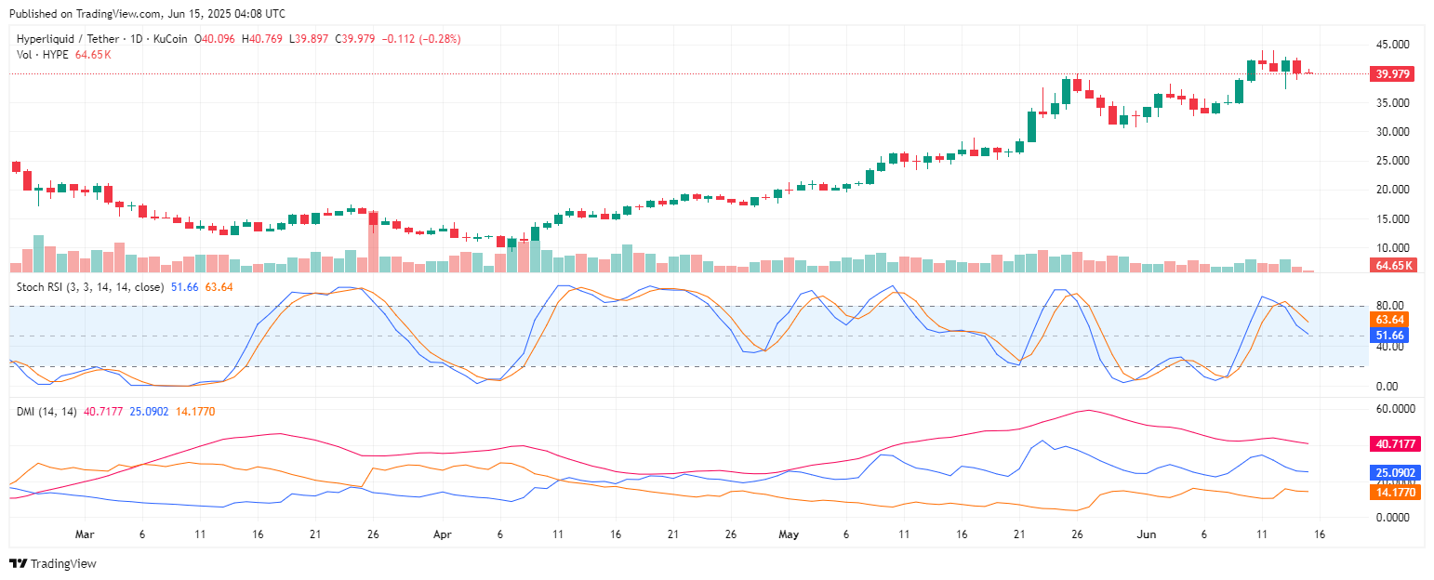This screenshot has width=1434, height=580.
Task: Select the Jun label on the time axis
Action: coord(1146,534)
